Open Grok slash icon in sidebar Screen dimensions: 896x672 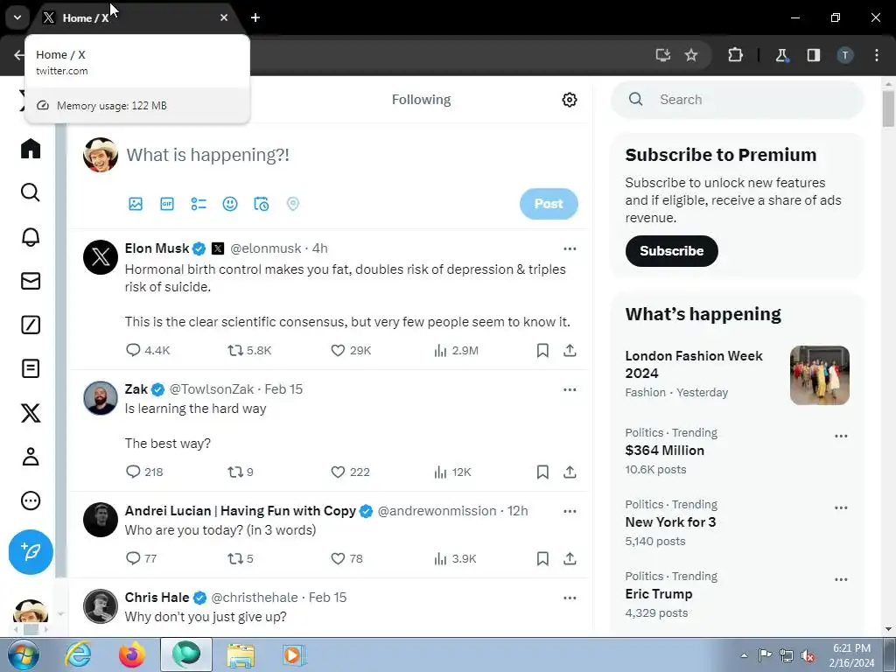click(31, 325)
